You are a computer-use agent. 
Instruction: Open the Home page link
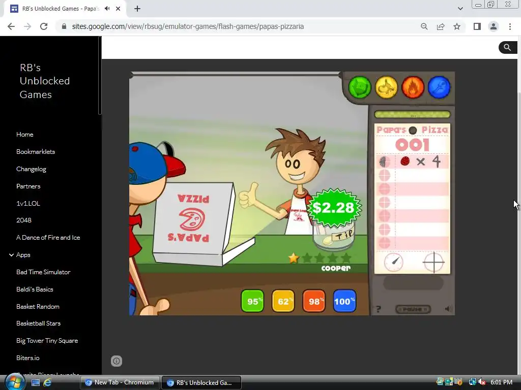24,134
